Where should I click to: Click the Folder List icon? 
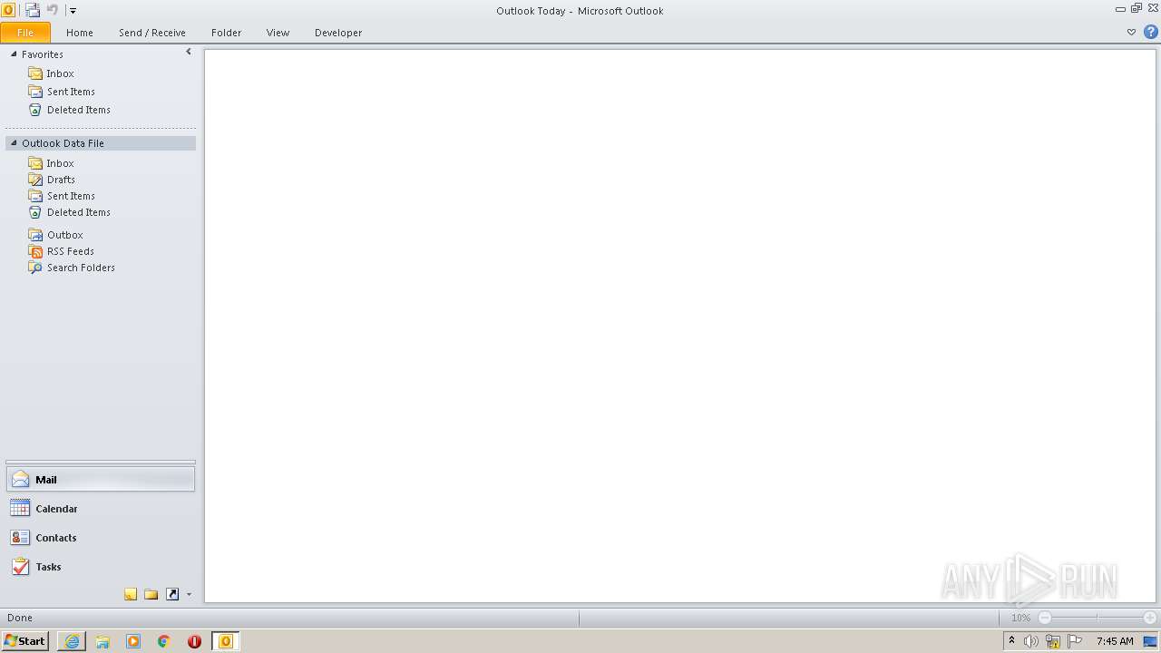click(x=151, y=594)
